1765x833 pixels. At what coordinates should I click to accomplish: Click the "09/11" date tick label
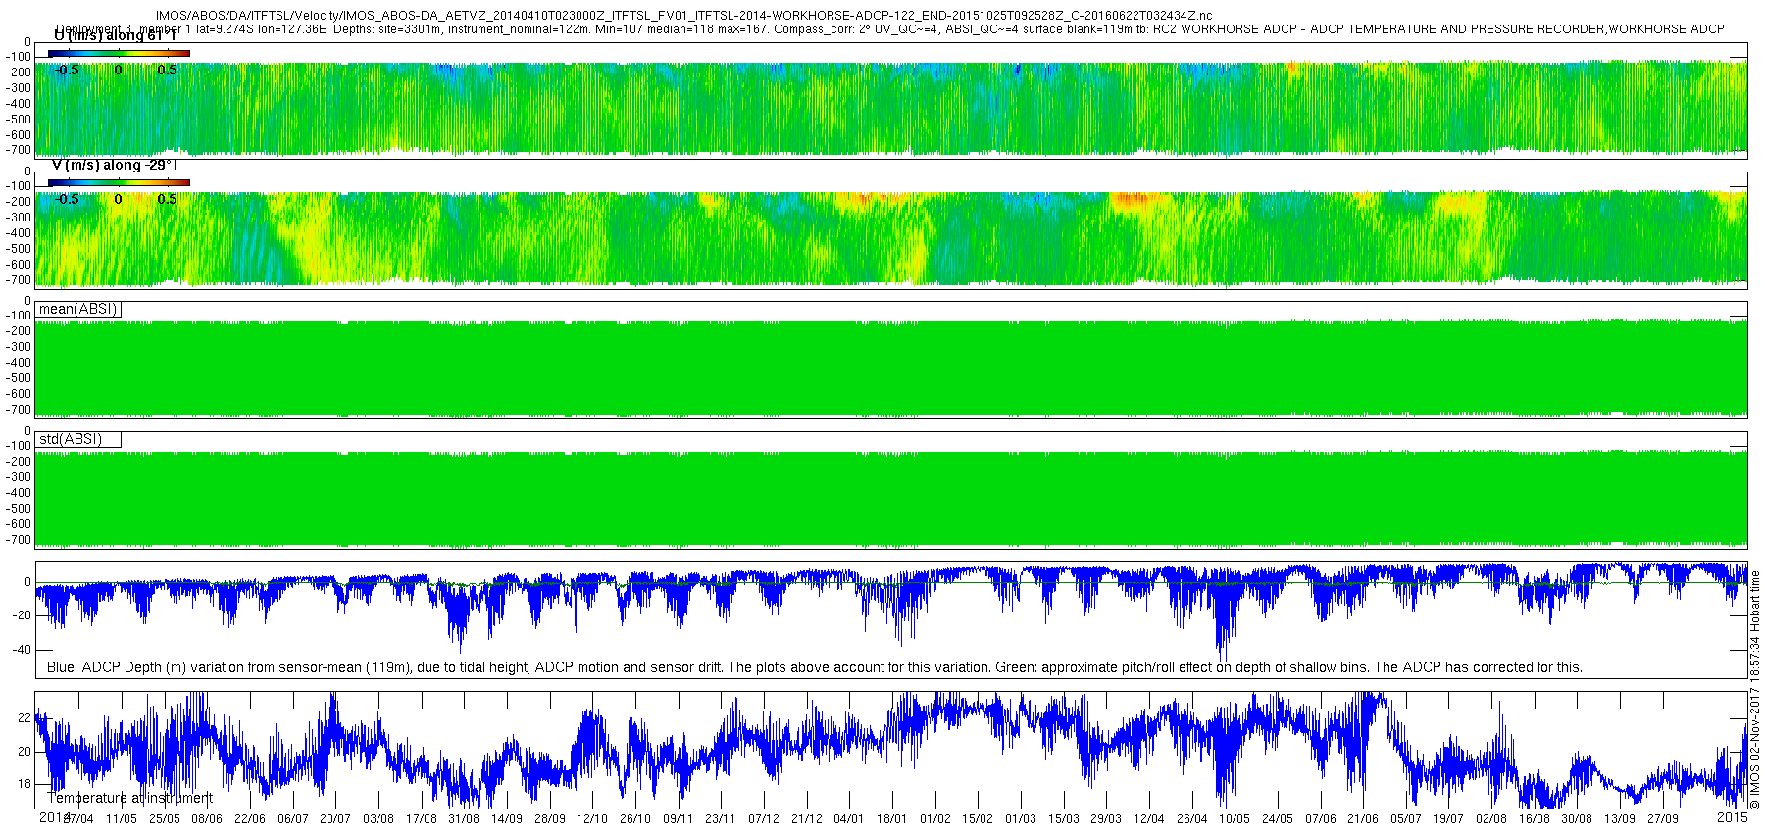pos(678,819)
